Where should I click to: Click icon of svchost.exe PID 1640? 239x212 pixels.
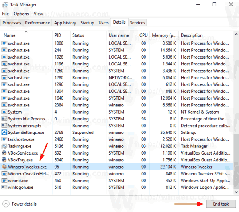4,98
